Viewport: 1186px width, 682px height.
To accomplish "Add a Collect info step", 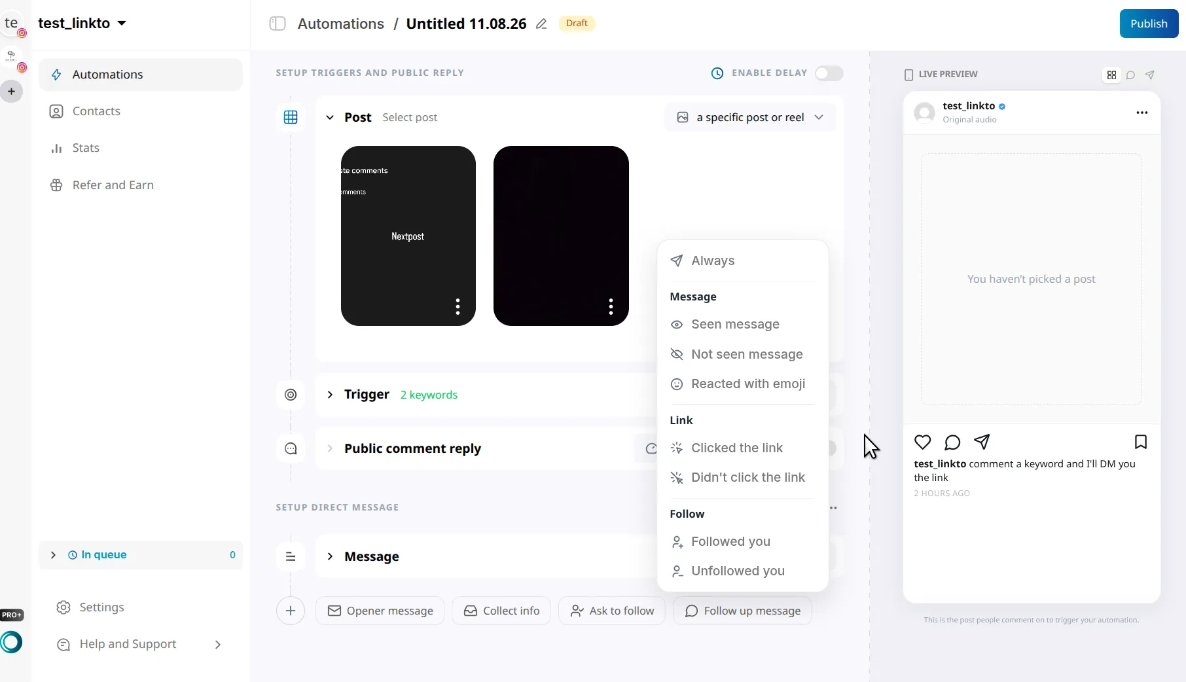I will (x=501, y=611).
